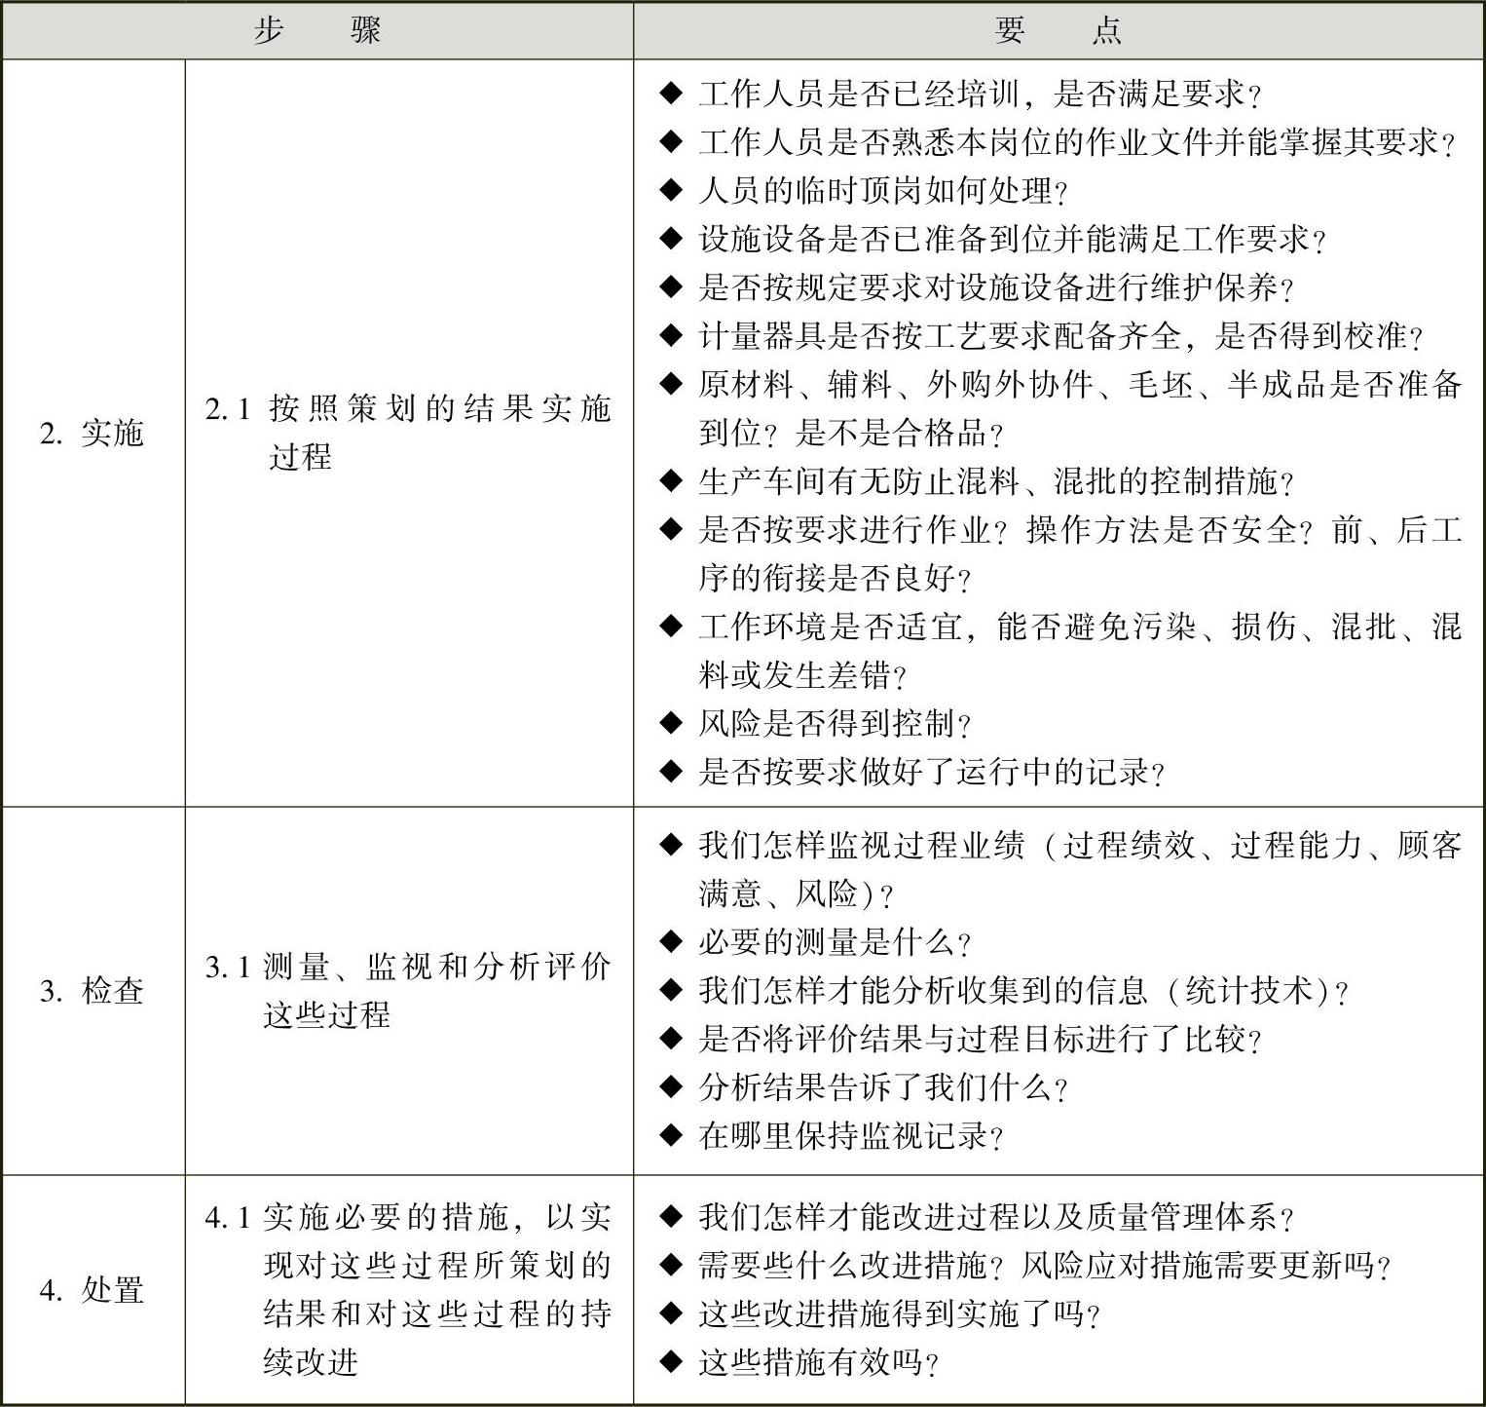Click the line "人员的临时顶岗如何处理?"
1486x1407 pixels.
click(x=865, y=190)
